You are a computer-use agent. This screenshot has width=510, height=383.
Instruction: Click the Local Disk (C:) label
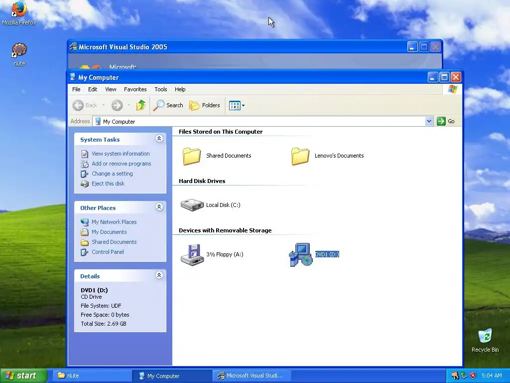tap(223, 205)
